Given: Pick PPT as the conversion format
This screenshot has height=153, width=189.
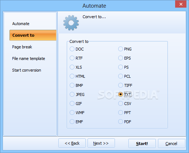Looking at the screenshot, I should coord(120,113).
